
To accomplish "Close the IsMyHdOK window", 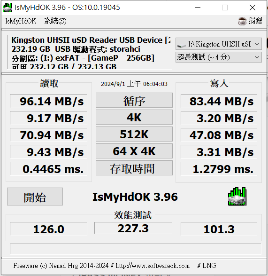I will click(x=253, y=8).
